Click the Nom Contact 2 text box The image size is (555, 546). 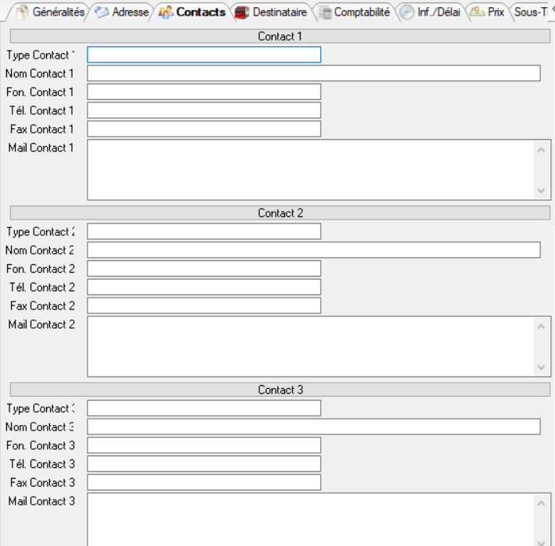tap(314, 250)
